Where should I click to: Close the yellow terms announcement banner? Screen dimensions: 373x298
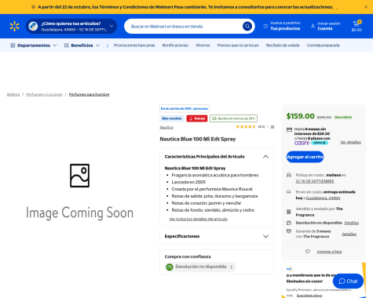point(366,7)
